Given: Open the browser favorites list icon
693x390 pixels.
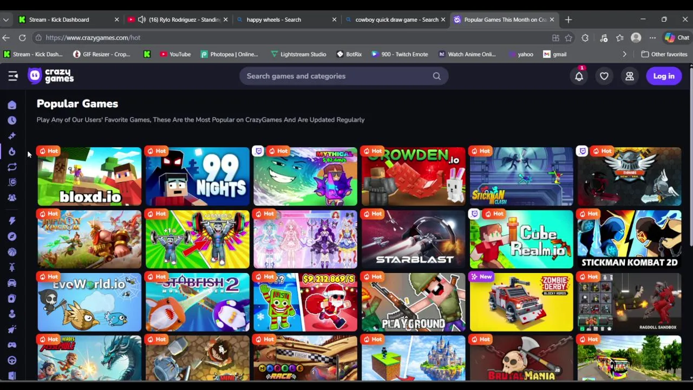Looking at the screenshot, I should click(620, 38).
